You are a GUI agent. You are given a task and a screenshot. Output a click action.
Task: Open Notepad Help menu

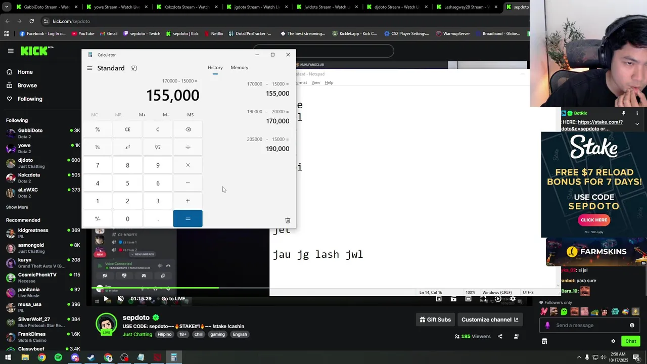(x=329, y=82)
